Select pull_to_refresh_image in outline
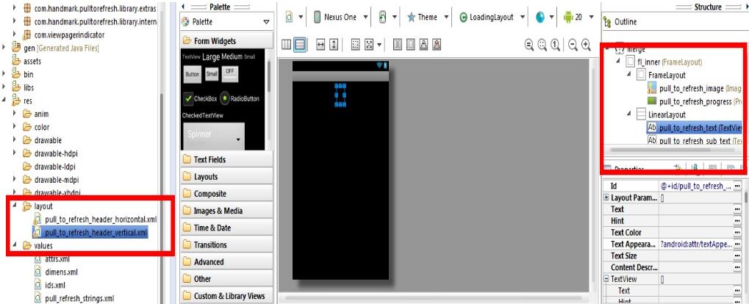The image size is (749, 304). pyautogui.click(x=695, y=88)
